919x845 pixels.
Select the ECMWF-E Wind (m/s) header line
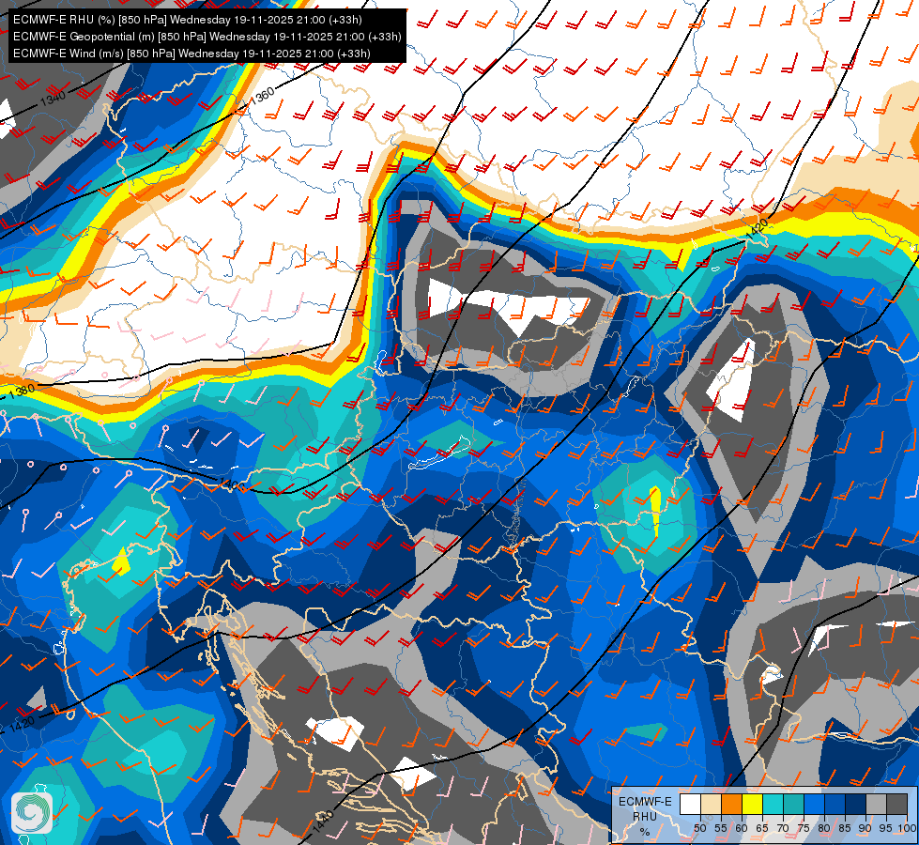(x=191, y=54)
